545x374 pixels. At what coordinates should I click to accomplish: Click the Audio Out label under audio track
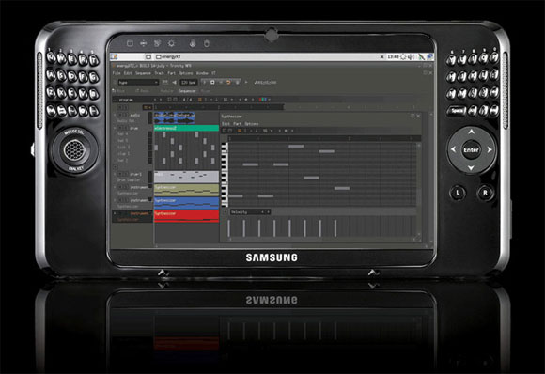[126, 120]
